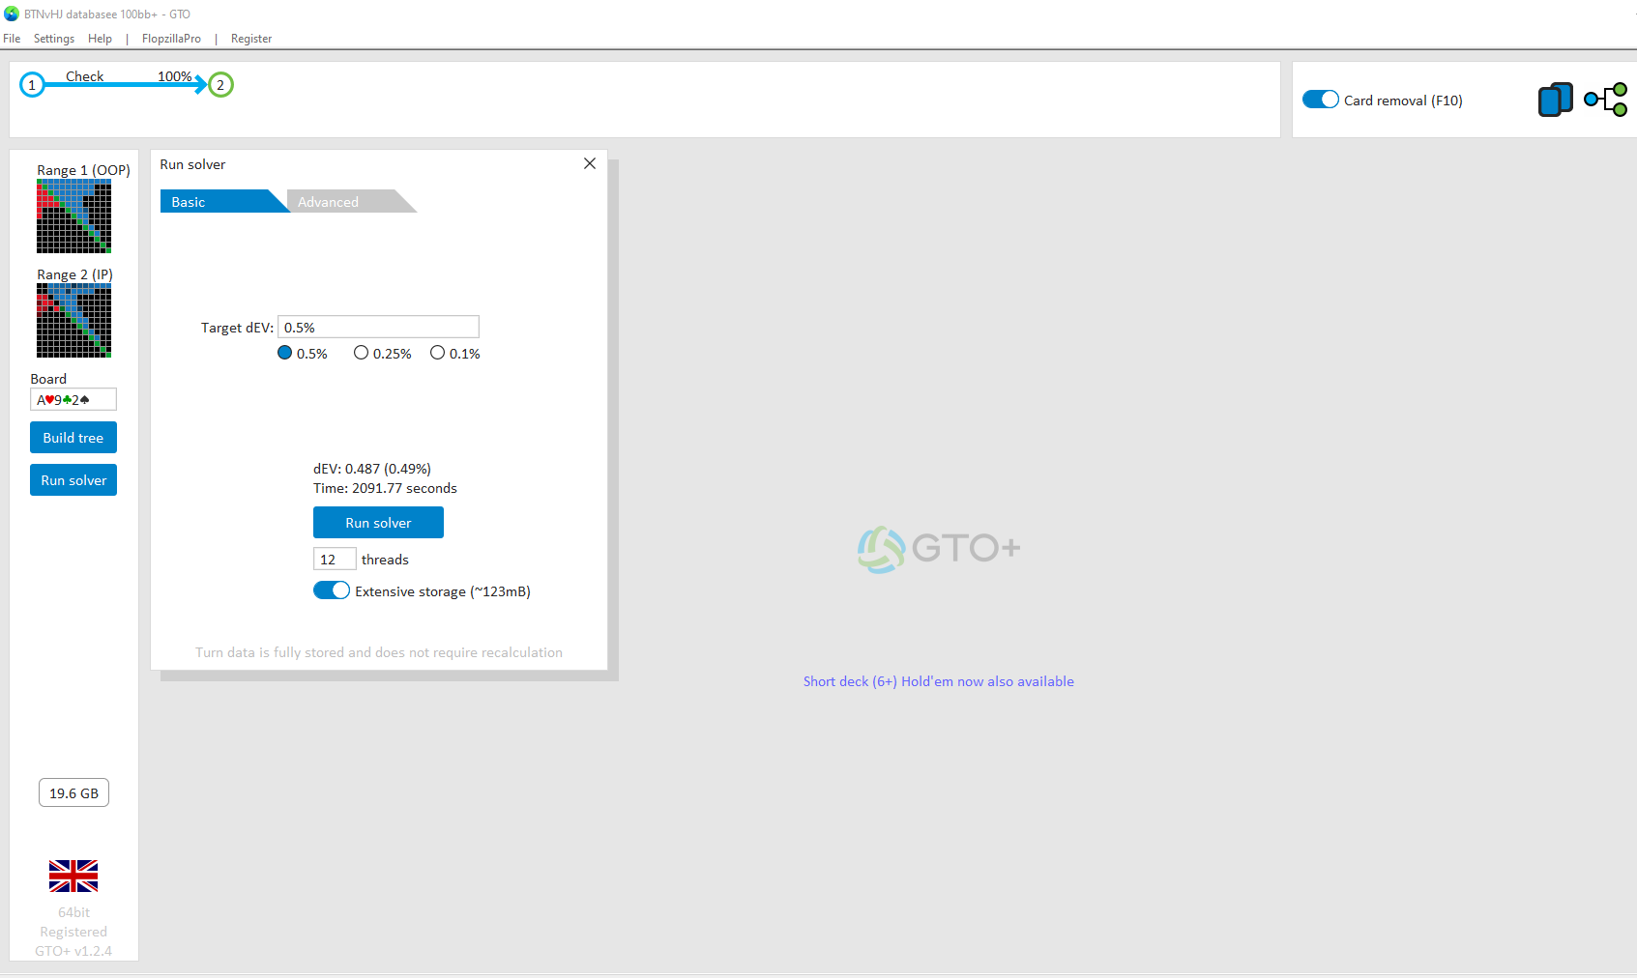The height and width of the screenshot is (978, 1637).
Task: Click the Build tree button
Action: coord(73,438)
